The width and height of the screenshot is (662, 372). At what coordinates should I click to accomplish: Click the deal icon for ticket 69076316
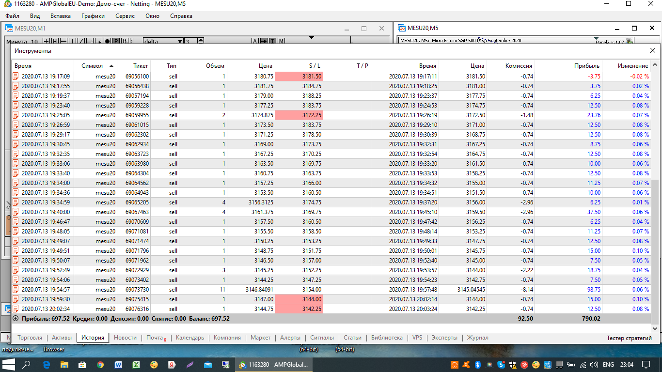[x=16, y=309]
